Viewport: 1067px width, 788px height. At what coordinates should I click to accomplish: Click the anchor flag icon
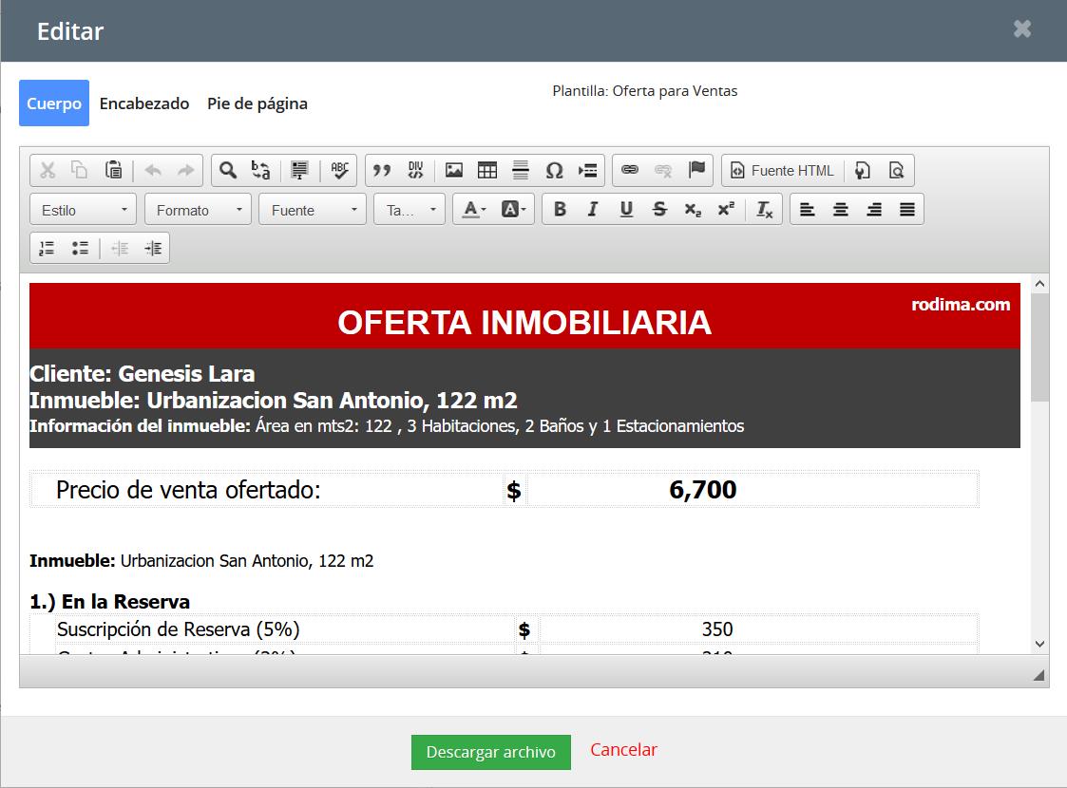(696, 171)
